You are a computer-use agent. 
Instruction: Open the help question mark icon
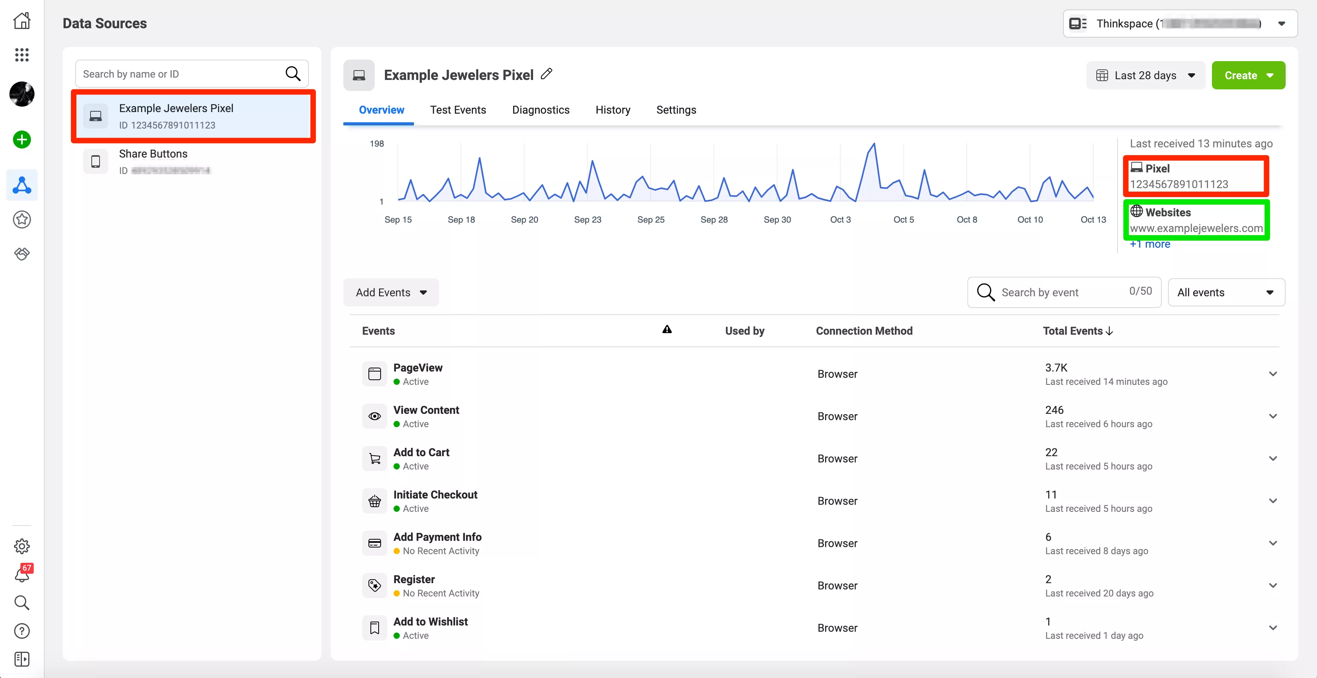(x=22, y=631)
